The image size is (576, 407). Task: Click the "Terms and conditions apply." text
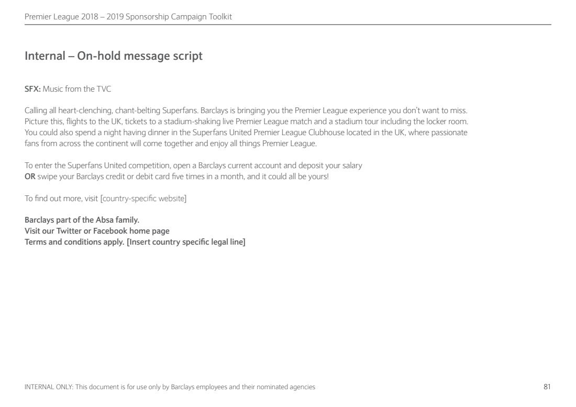click(74, 242)
